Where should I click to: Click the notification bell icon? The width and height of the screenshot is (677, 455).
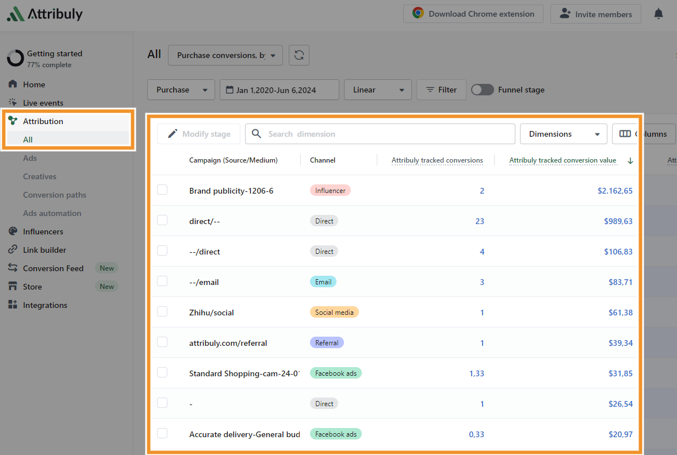click(x=659, y=14)
